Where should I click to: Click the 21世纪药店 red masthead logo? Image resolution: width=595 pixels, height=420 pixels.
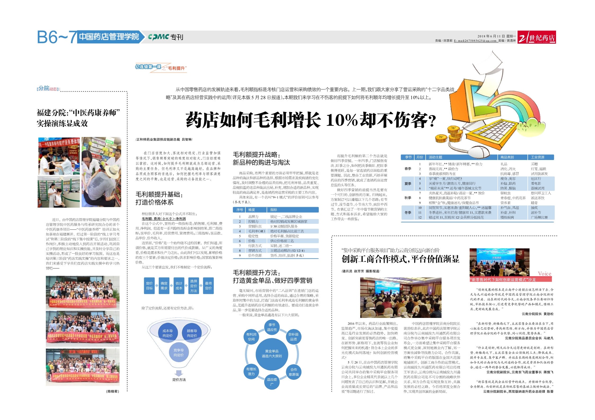pos(537,37)
